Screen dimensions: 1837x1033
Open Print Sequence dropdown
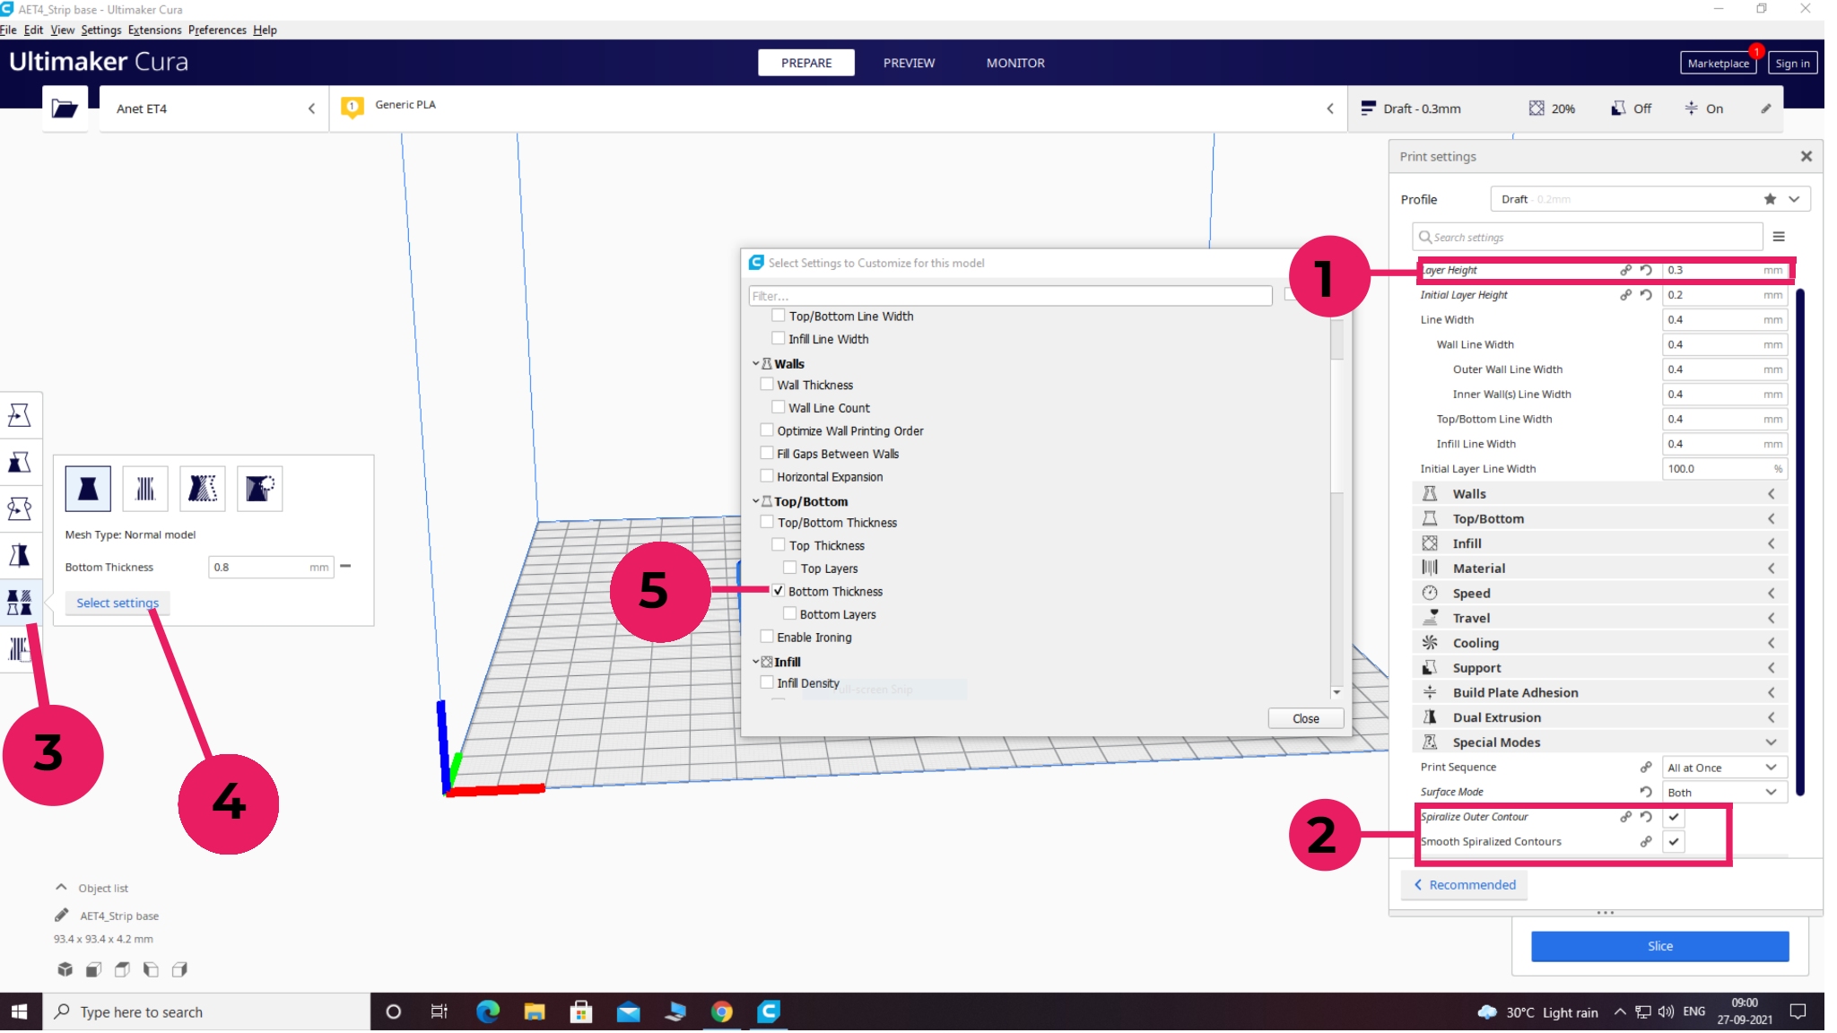(1725, 768)
